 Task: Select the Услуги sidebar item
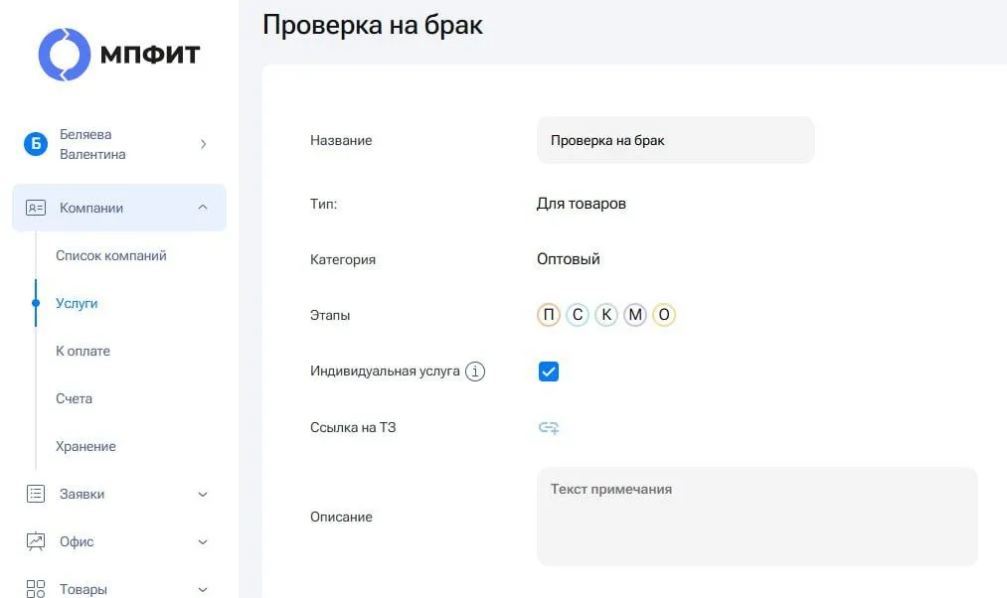point(77,303)
